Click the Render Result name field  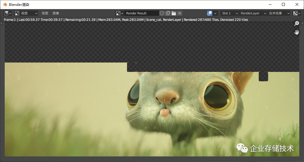tap(141, 13)
